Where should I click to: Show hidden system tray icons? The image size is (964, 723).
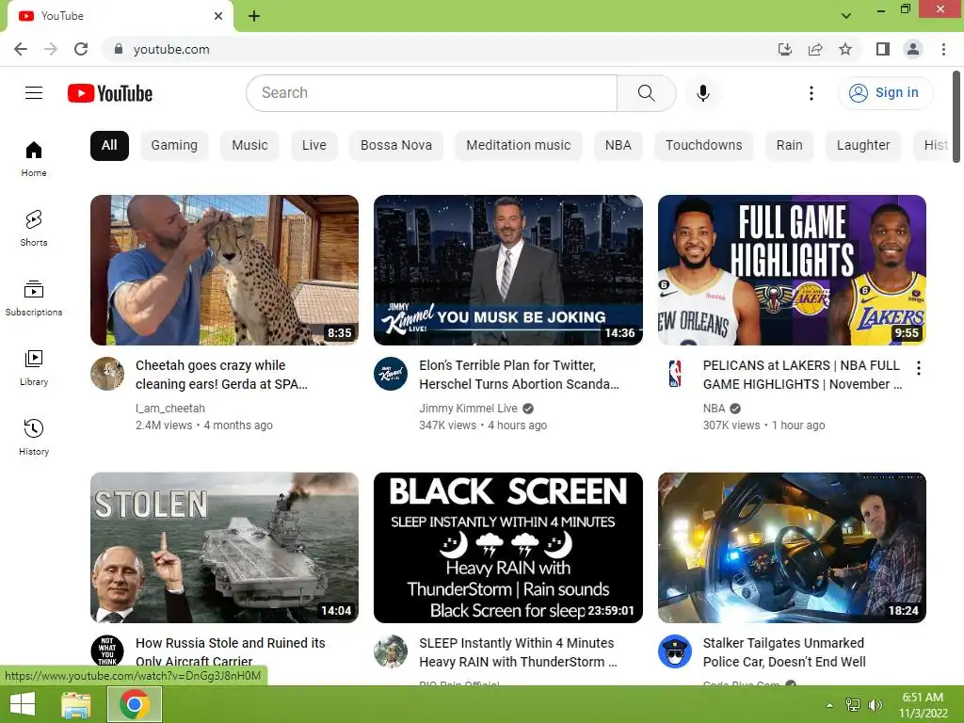coord(829,705)
